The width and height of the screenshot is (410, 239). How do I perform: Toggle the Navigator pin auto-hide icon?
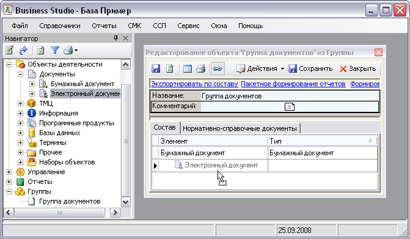[x=115, y=39]
